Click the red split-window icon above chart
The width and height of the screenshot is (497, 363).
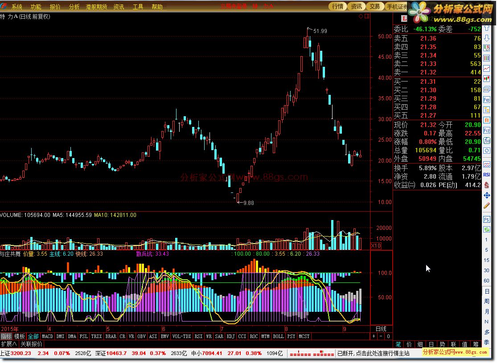pos(367,16)
